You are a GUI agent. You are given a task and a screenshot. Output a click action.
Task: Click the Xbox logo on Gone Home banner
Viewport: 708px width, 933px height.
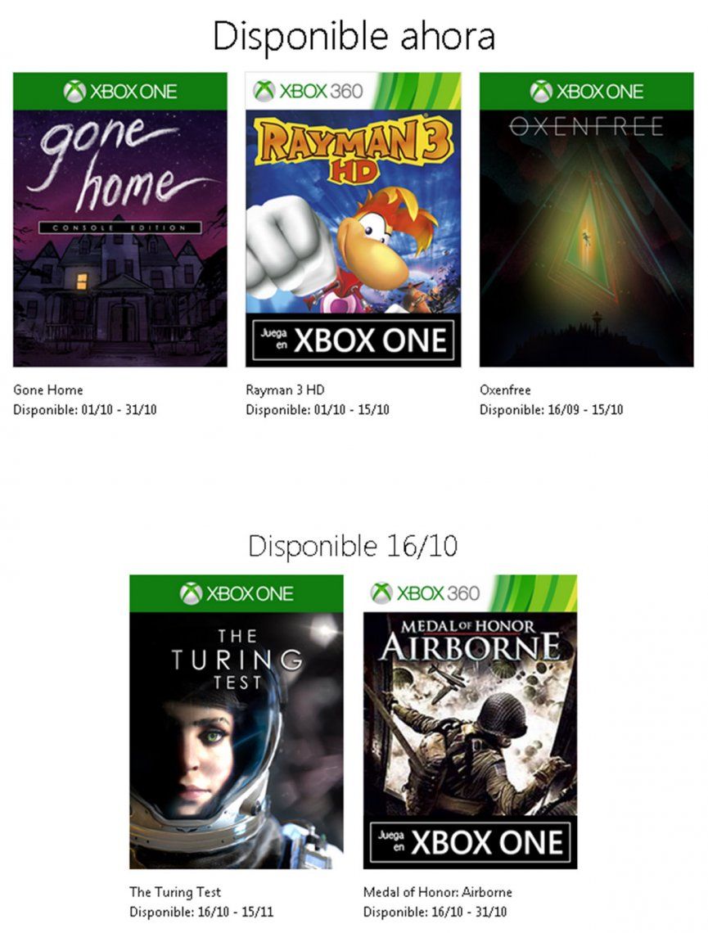tap(120, 91)
